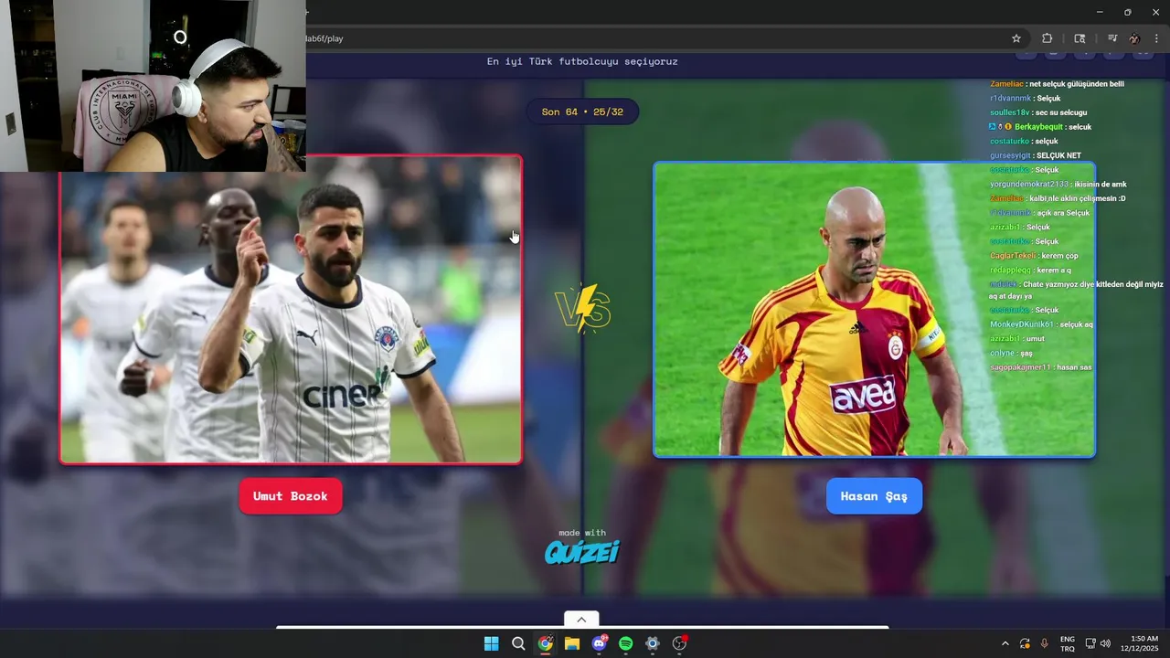Expand the bottom panel chevron
This screenshot has height=658, width=1170.
pos(581,620)
